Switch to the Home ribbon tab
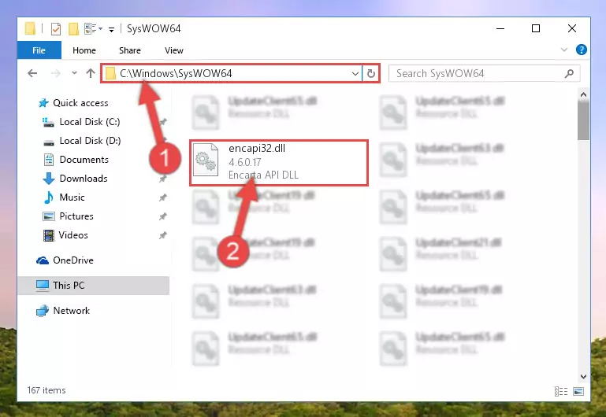606x417 pixels. point(84,50)
